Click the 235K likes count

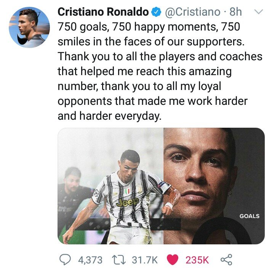pos(197,260)
